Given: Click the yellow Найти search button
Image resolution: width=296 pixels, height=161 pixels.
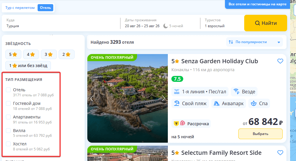Looking at the screenshot, I should point(266,23).
